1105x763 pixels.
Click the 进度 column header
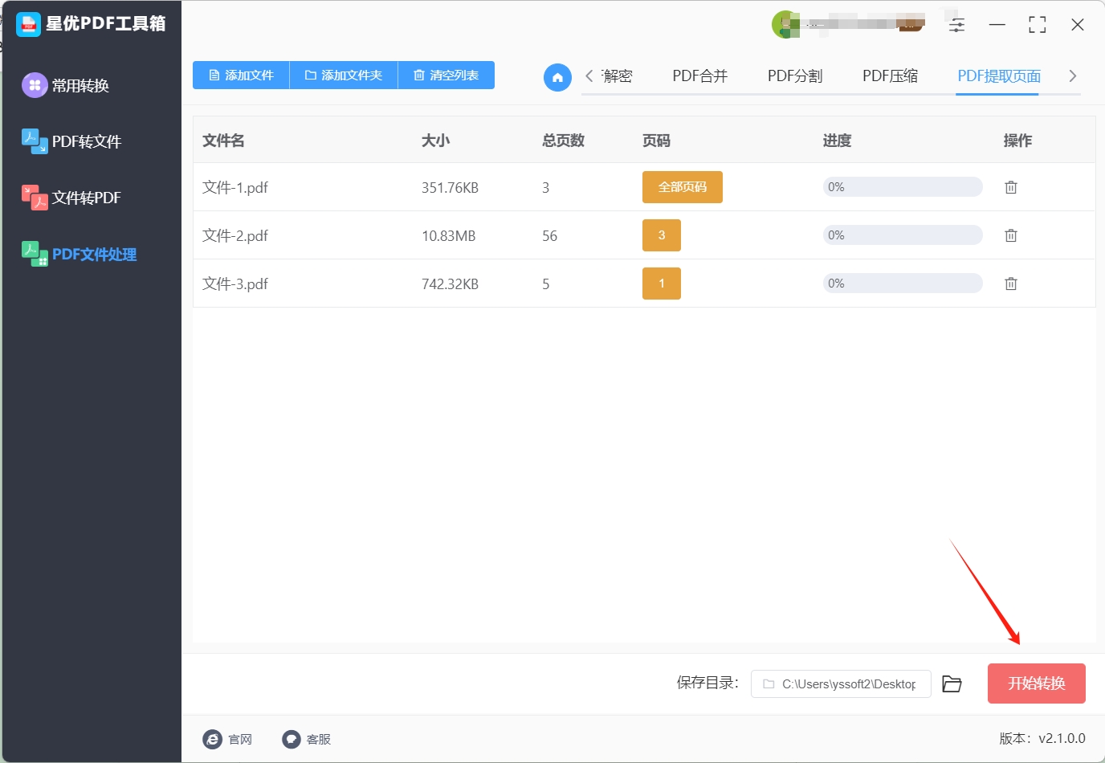(x=837, y=141)
